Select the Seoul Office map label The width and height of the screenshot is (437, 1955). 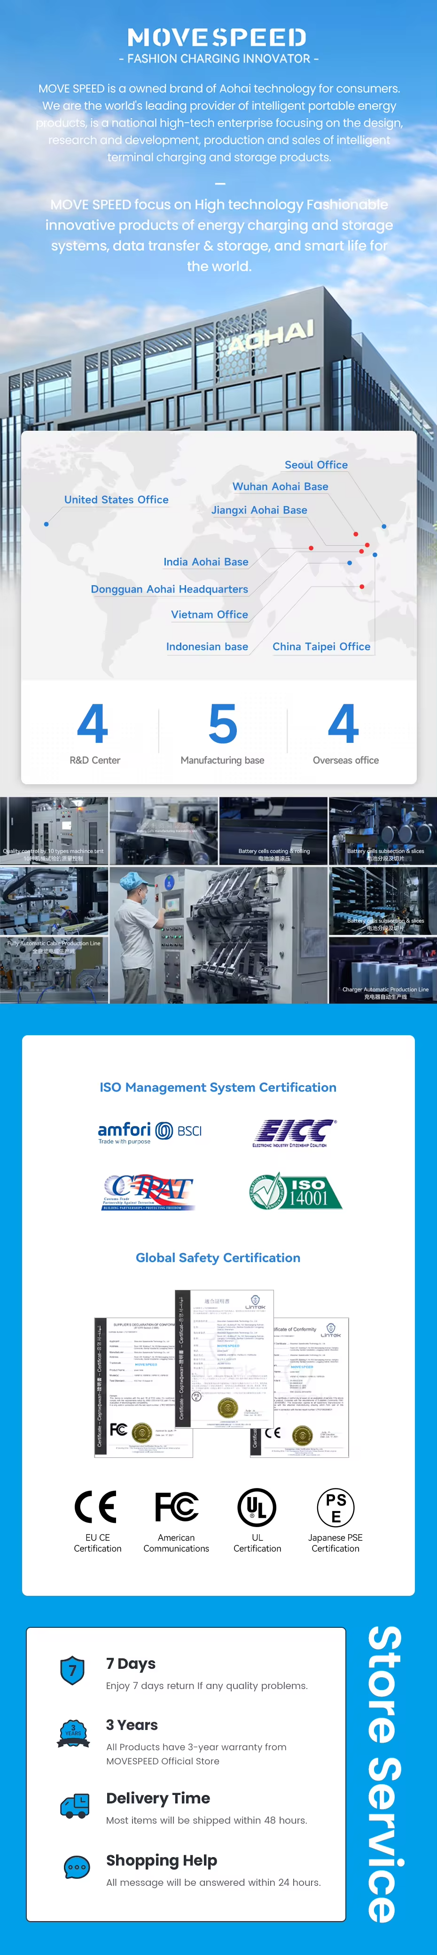pyautogui.click(x=316, y=465)
